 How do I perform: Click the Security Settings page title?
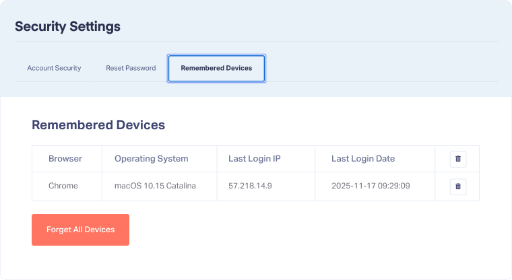[67, 27]
